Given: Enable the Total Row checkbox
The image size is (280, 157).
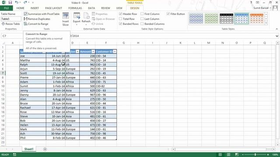Looking at the screenshot, I should pos(121,19).
